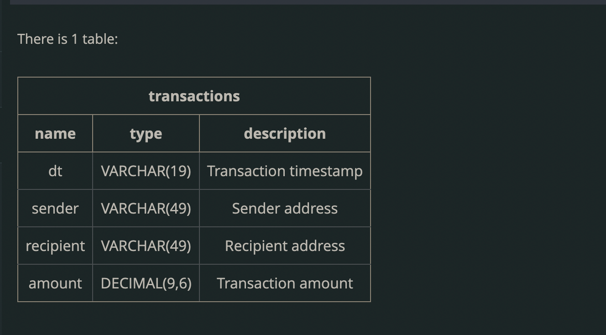
Task: Click VARCHAR(49) in the sender row
Action: [x=146, y=209]
